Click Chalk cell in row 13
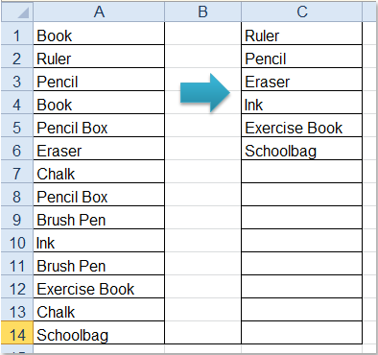This screenshot has width=378, height=355. pos(99,310)
